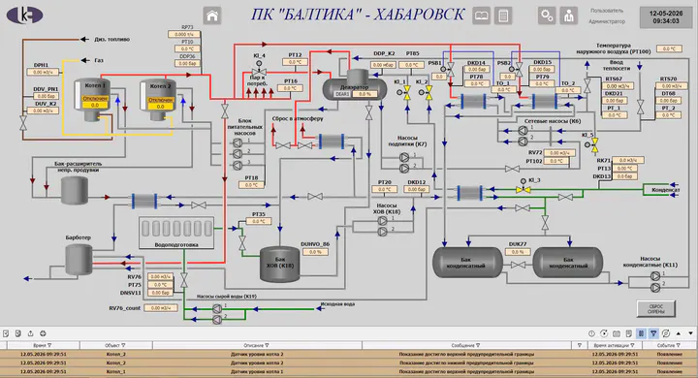Click the DUK77 level value field
The width and height of the screenshot is (698, 378).
click(x=518, y=252)
